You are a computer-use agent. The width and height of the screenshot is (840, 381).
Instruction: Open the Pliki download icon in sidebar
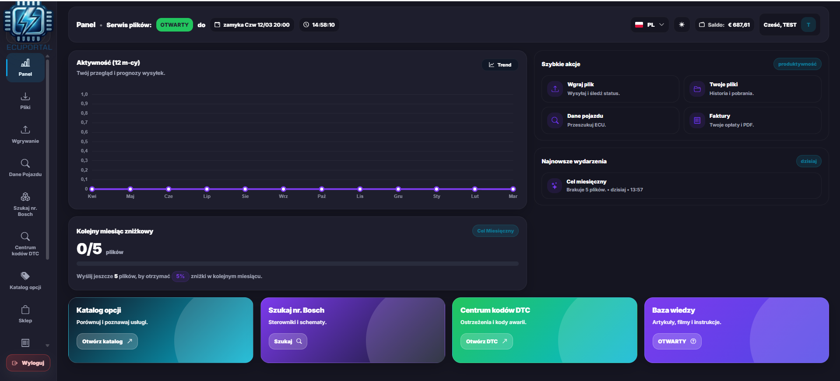(x=25, y=96)
